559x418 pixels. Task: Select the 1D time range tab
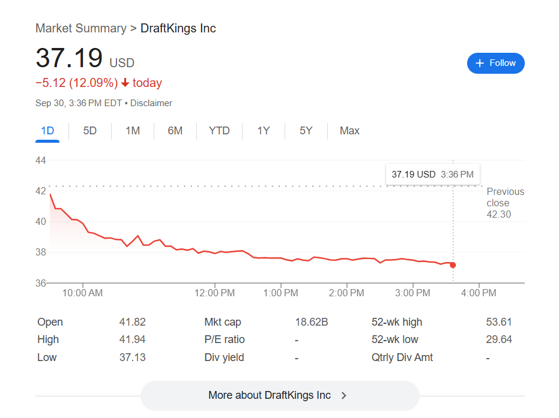pos(47,131)
